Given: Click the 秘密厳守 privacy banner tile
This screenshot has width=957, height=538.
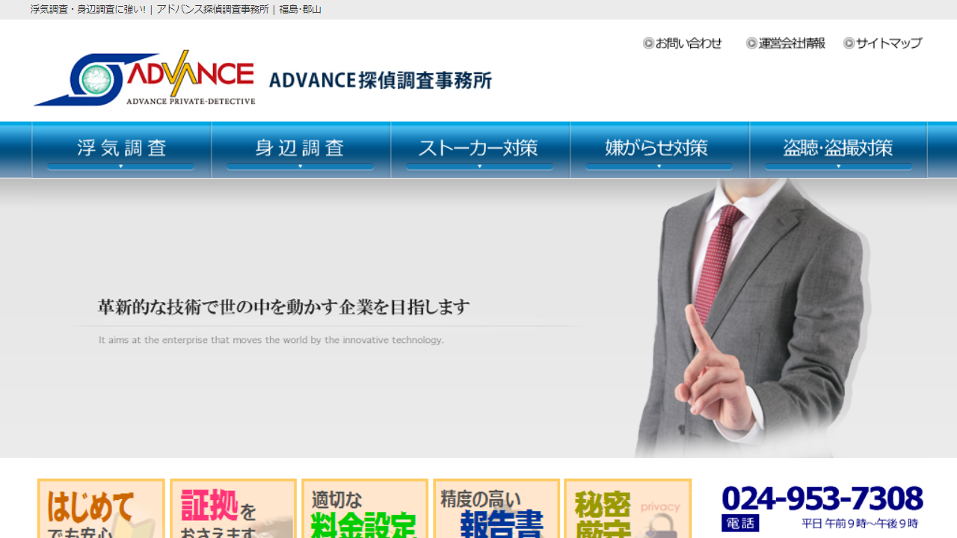Looking at the screenshot, I should click(x=627, y=510).
